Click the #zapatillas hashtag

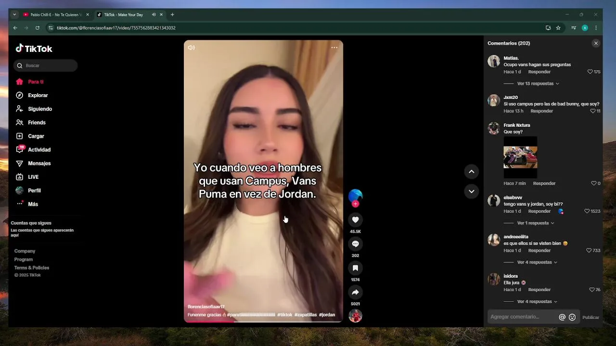pos(306,315)
